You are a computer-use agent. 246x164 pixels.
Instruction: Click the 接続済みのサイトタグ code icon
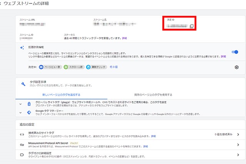click(22, 134)
